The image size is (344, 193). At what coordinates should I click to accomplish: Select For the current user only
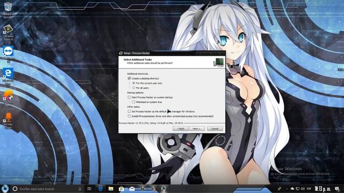coord(134,83)
